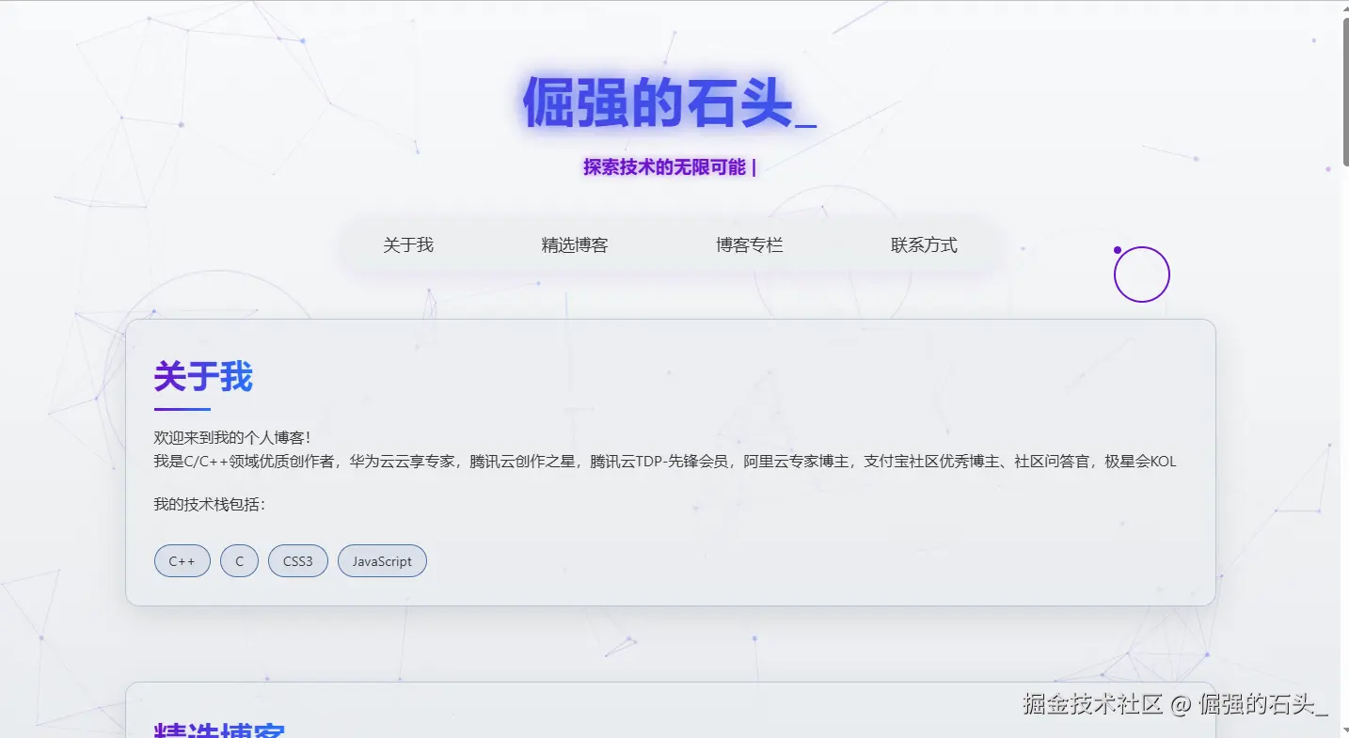The height and width of the screenshot is (738, 1349).
Task: Click the blue underline below 关于我 heading
Action: (x=181, y=407)
